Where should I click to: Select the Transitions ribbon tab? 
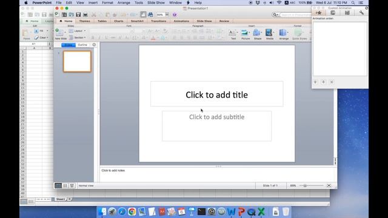(159, 21)
